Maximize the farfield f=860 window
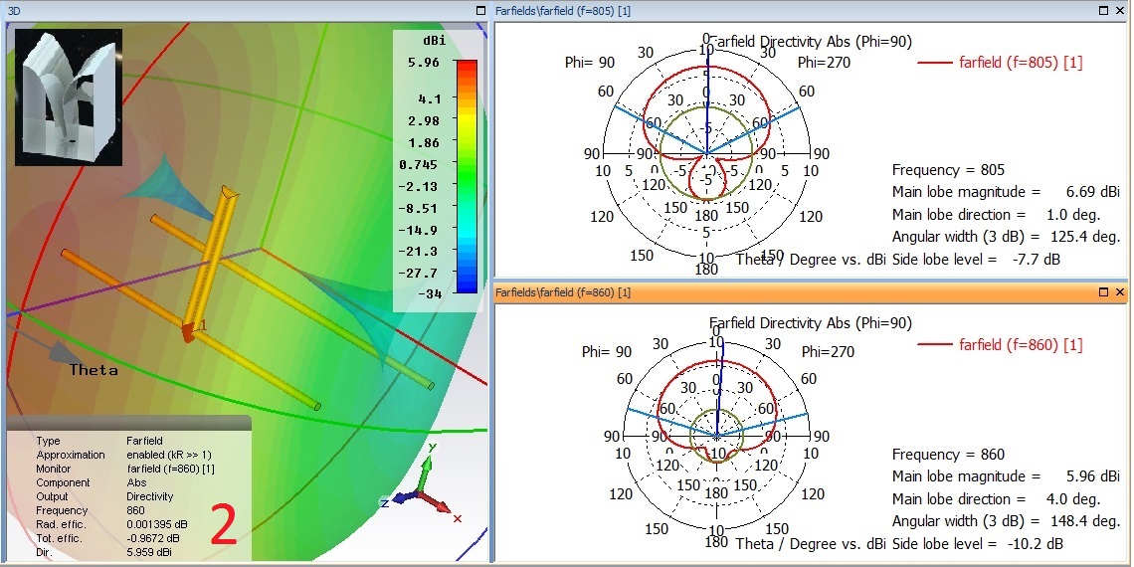 [x=1103, y=292]
